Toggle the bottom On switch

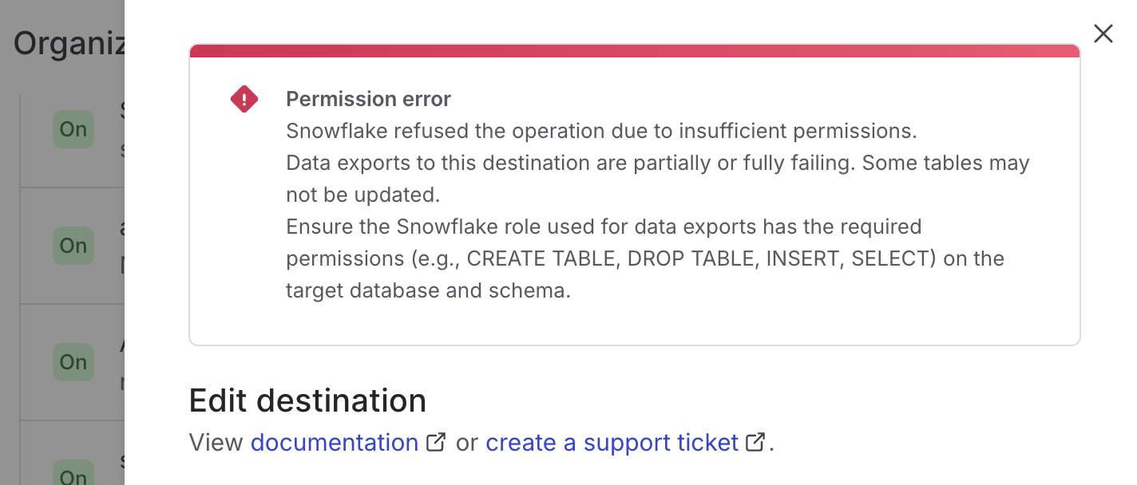tap(73, 475)
